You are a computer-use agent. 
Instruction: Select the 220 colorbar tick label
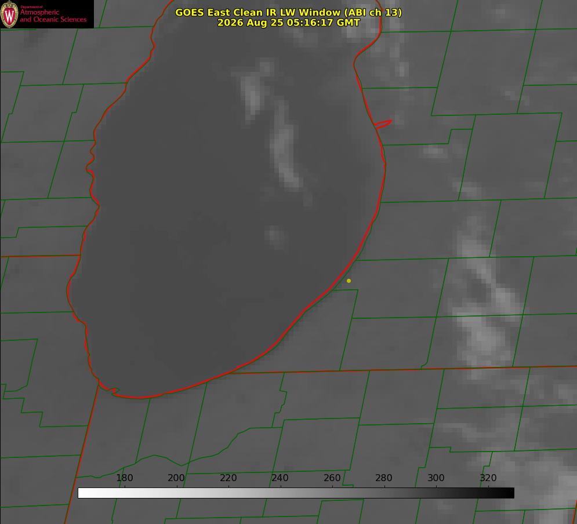tap(228, 478)
